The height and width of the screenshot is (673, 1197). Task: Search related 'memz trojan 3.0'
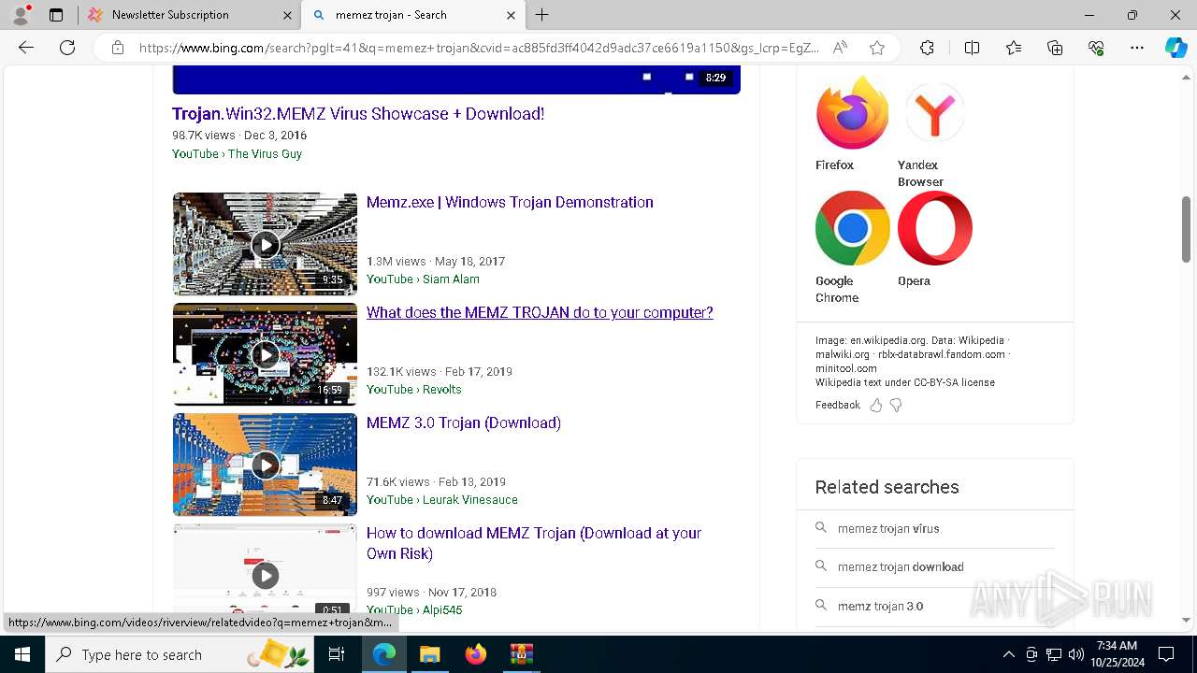coord(880,606)
